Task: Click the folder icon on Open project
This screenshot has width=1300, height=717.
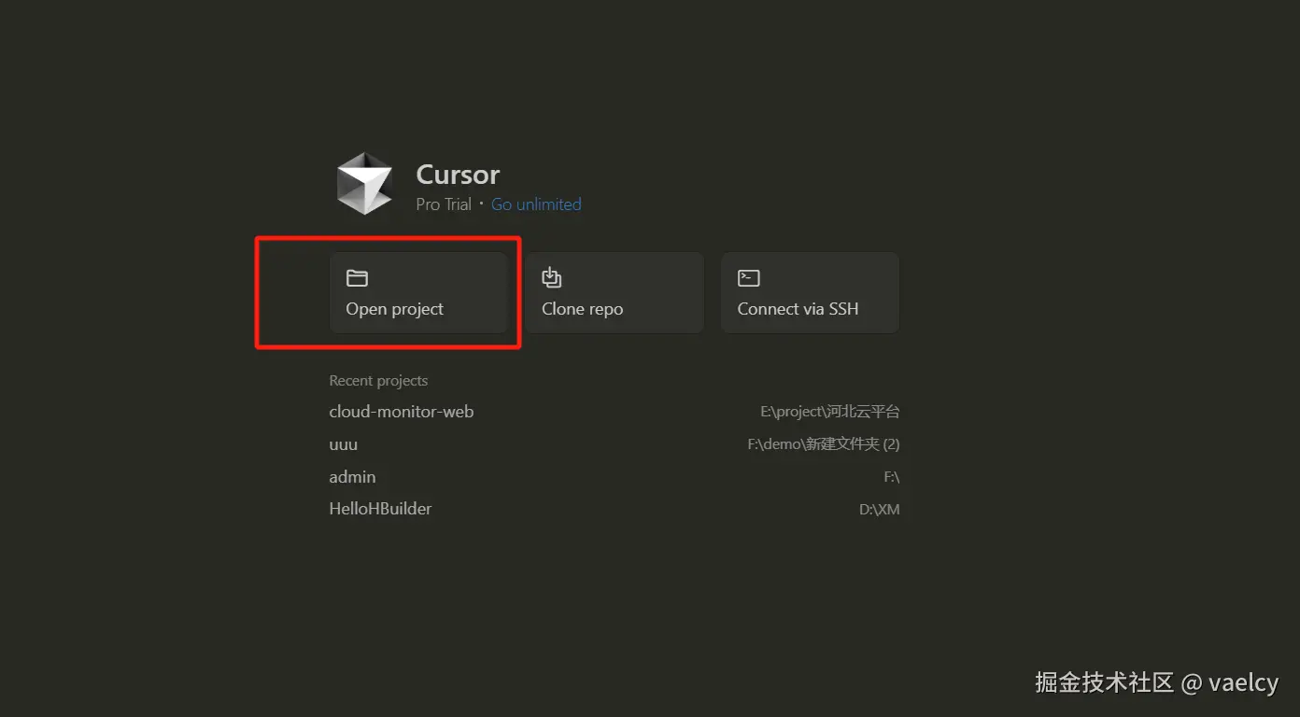Action: 357,277
